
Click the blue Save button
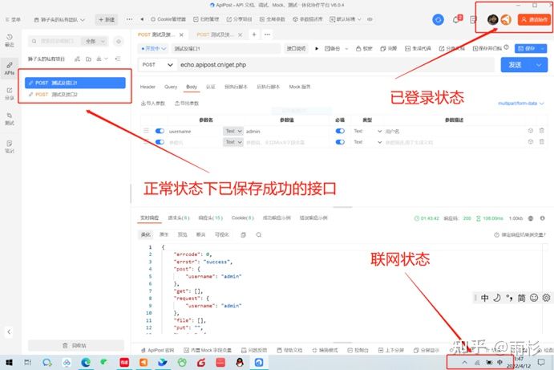coord(527,48)
